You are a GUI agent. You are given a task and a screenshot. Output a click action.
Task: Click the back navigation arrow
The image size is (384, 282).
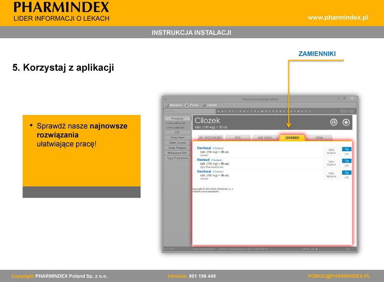coord(344,111)
